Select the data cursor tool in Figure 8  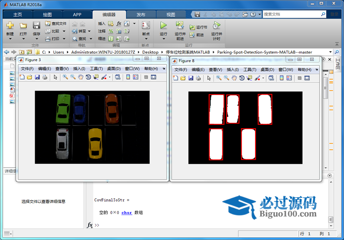click(250, 78)
